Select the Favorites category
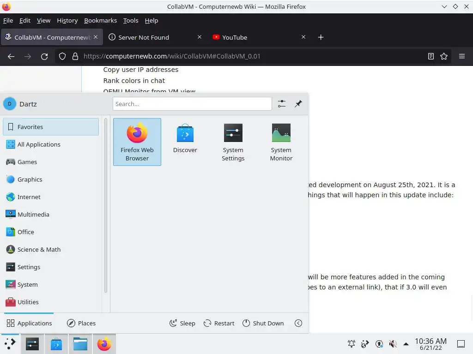Viewport: 473px width, 354px height. click(51, 127)
